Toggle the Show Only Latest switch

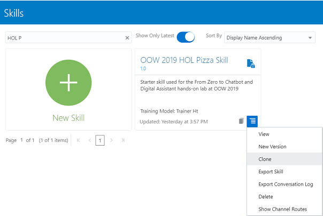(x=186, y=37)
